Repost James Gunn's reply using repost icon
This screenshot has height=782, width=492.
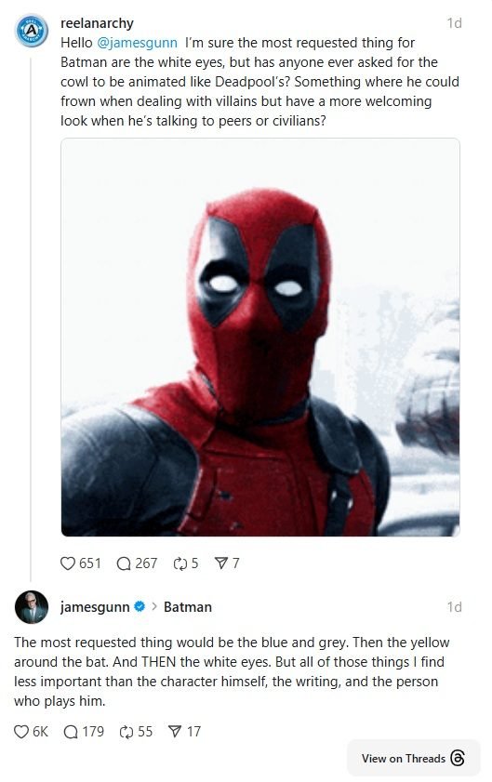click(x=126, y=732)
